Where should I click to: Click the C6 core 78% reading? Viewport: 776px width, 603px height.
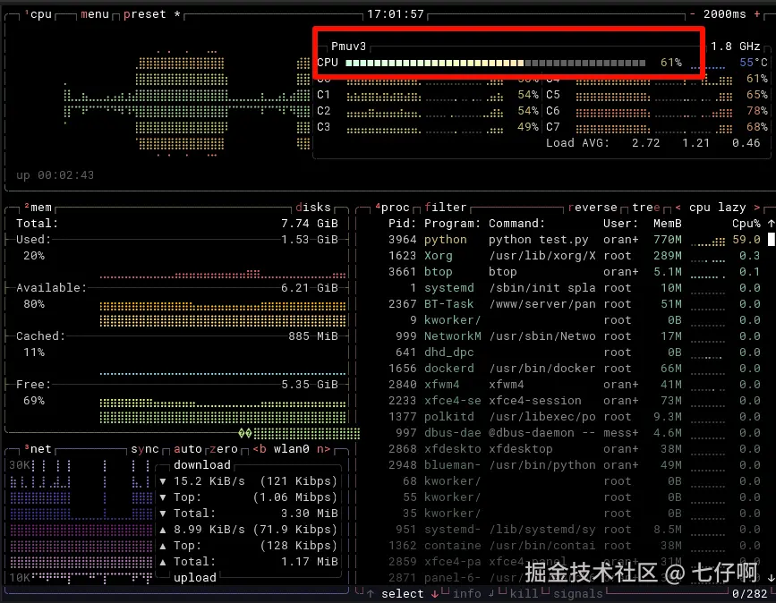point(756,111)
